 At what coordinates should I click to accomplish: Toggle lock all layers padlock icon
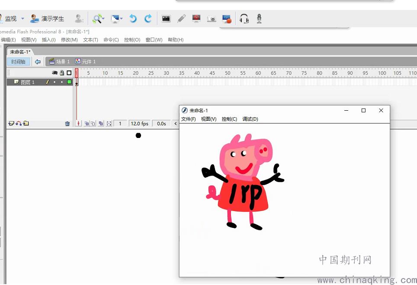[x=62, y=73]
